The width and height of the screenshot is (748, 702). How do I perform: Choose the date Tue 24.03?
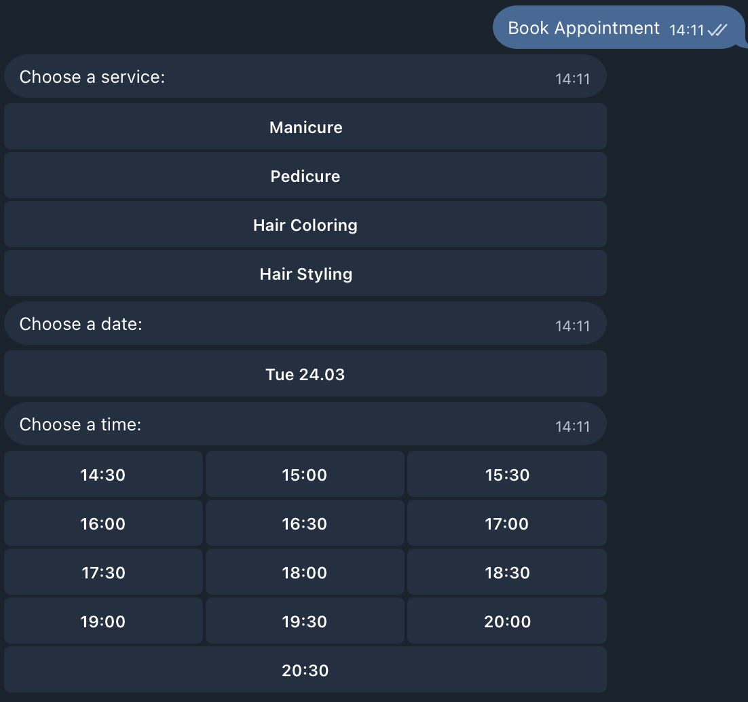pyautogui.click(x=305, y=374)
